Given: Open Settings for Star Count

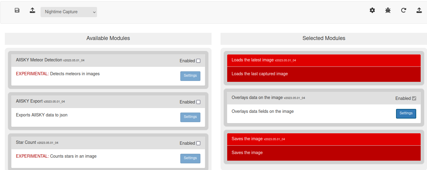Looking at the screenshot, I should coord(190,158).
